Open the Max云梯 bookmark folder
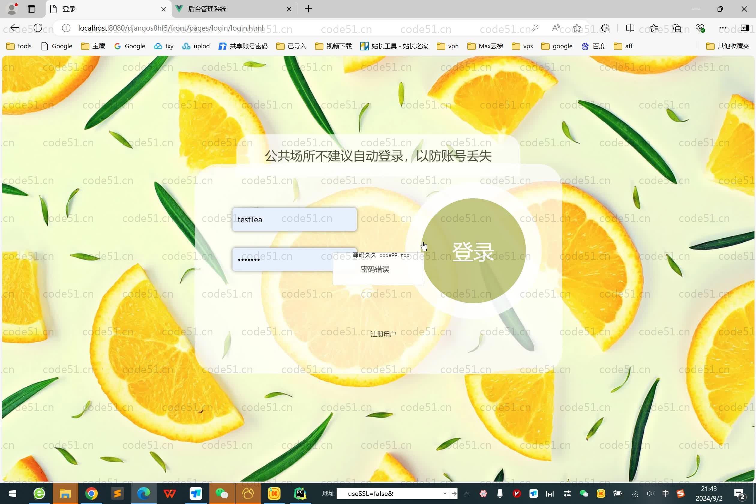756x504 pixels. click(x=485, y=46)
